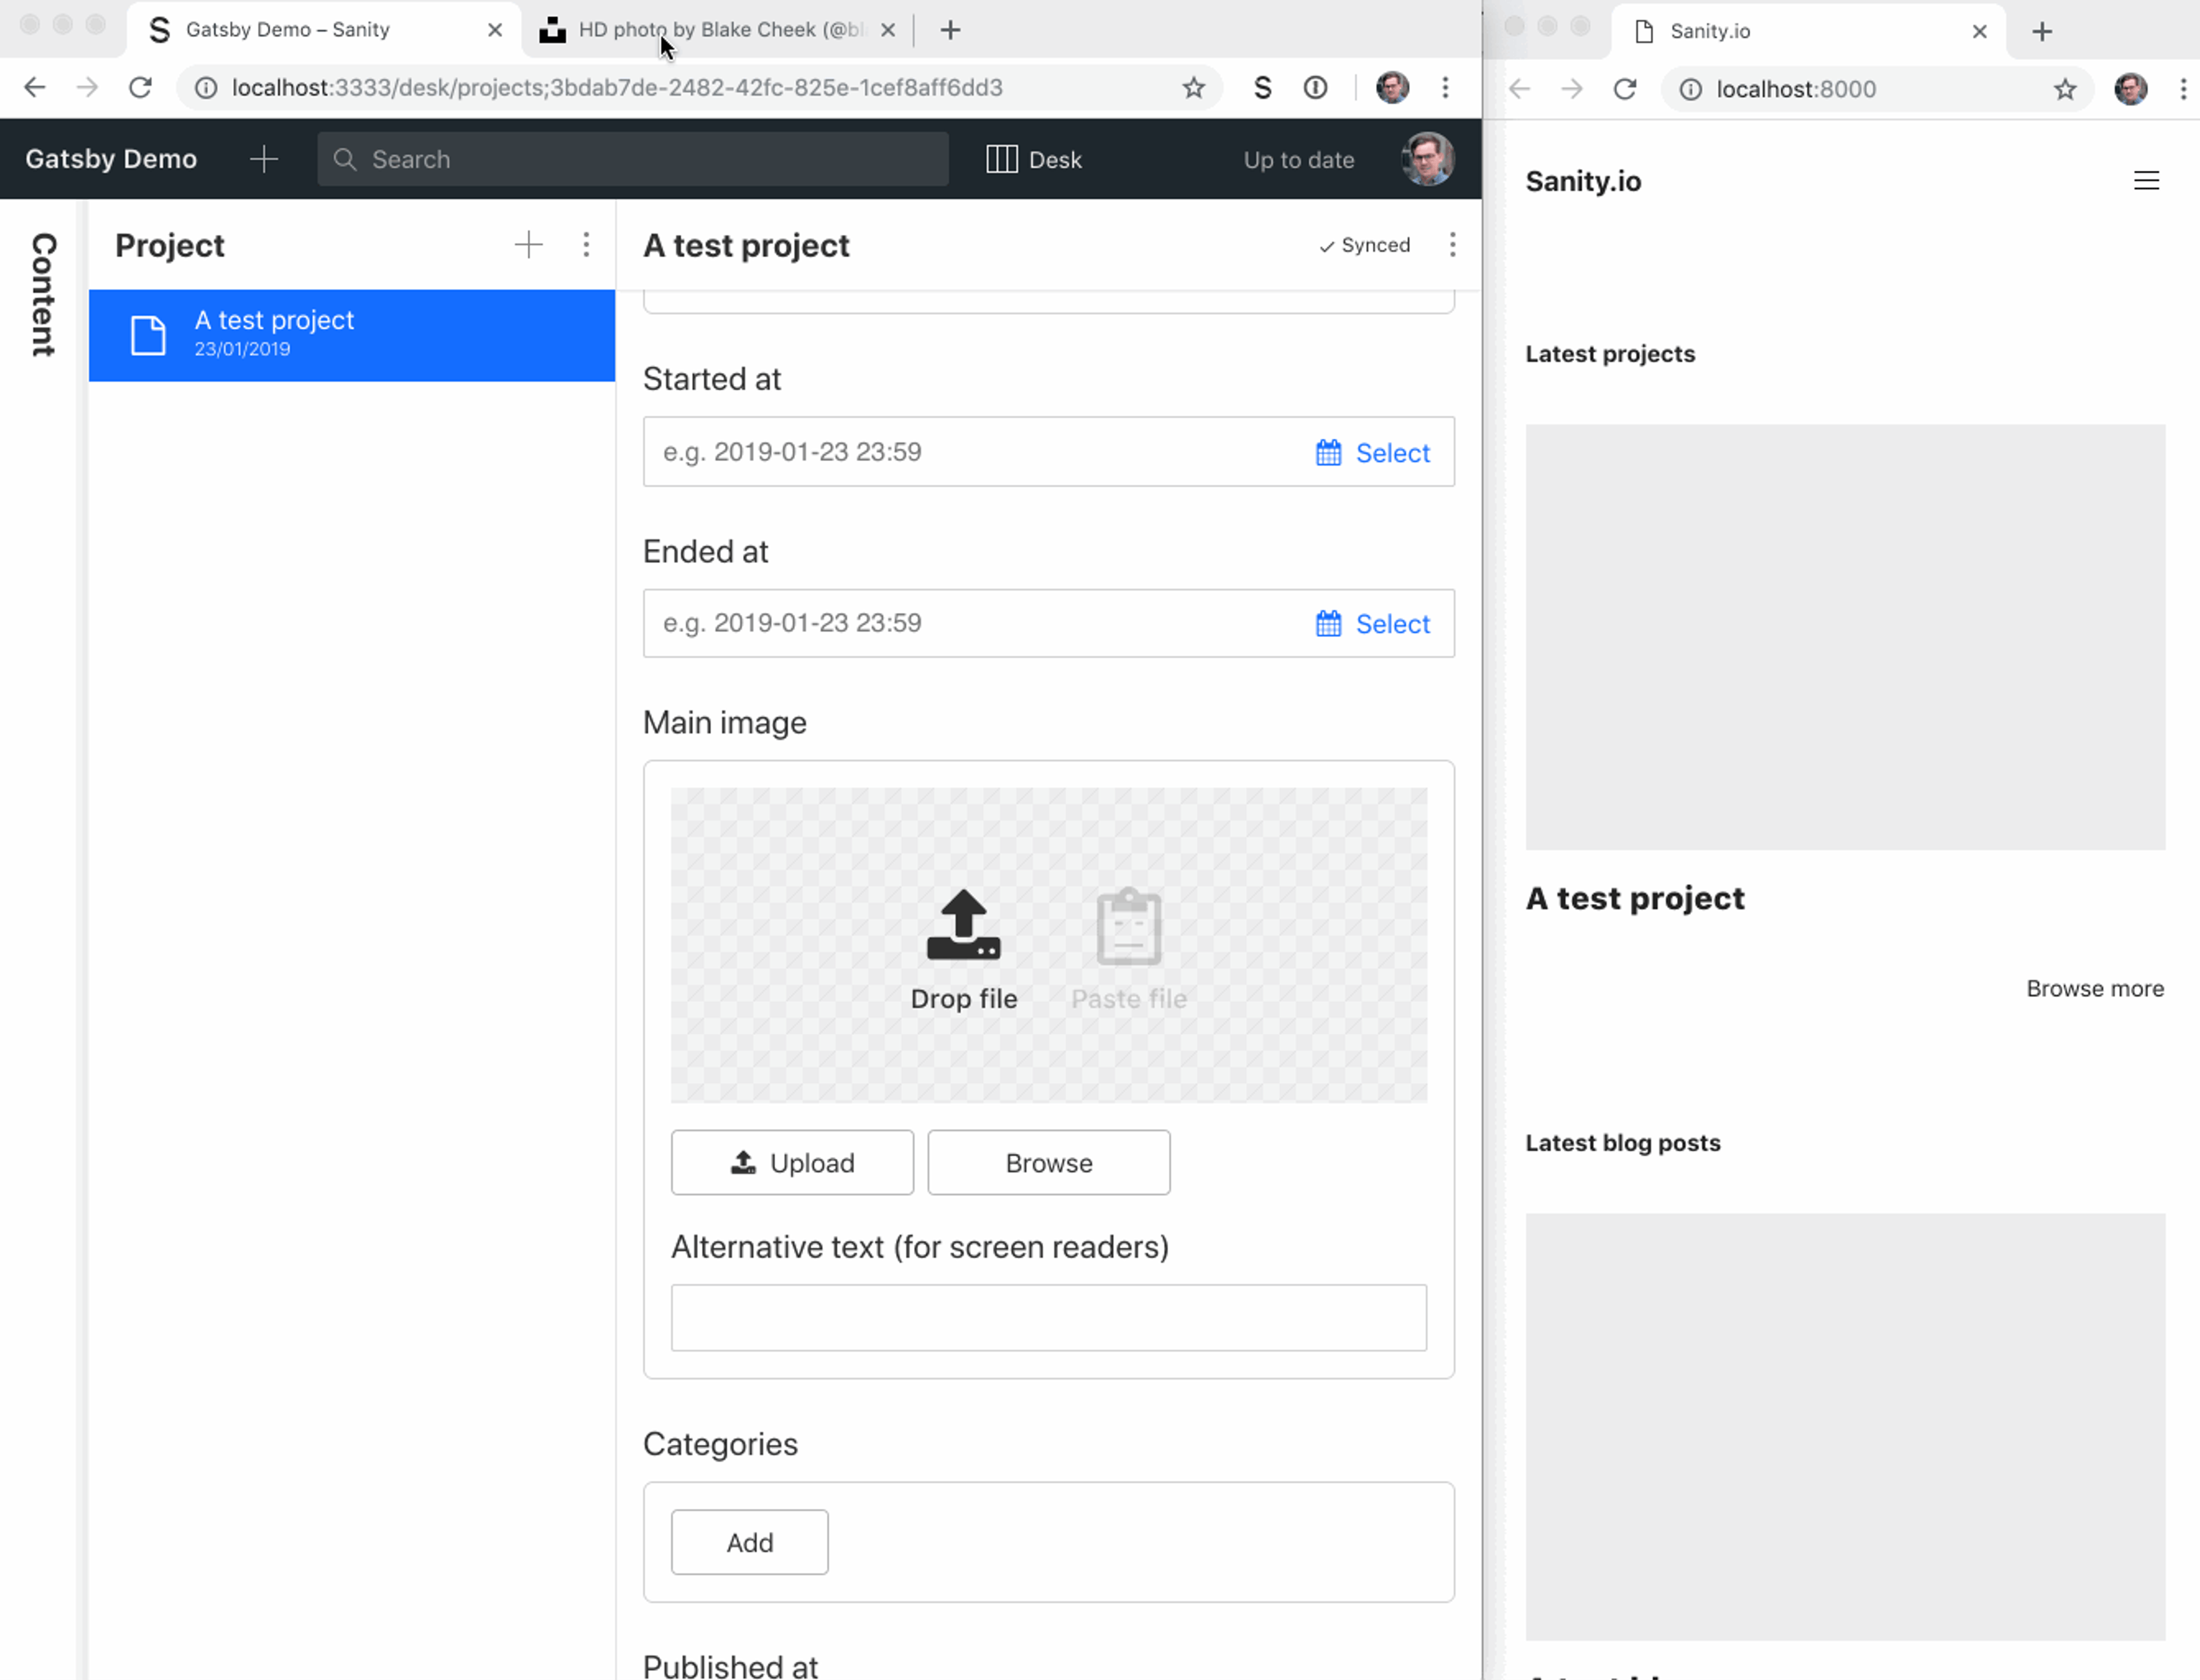Enable alternative text input field
The width and height of the screenshot is (2200, 1680).
pos(1048,1316)
